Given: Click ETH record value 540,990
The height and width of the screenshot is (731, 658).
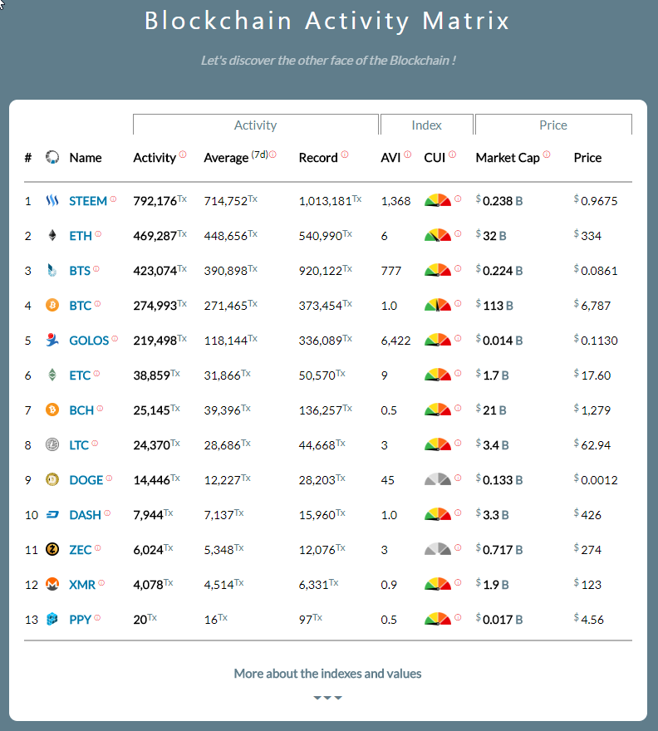Looking at the screenshot, I should pos(321,236).
